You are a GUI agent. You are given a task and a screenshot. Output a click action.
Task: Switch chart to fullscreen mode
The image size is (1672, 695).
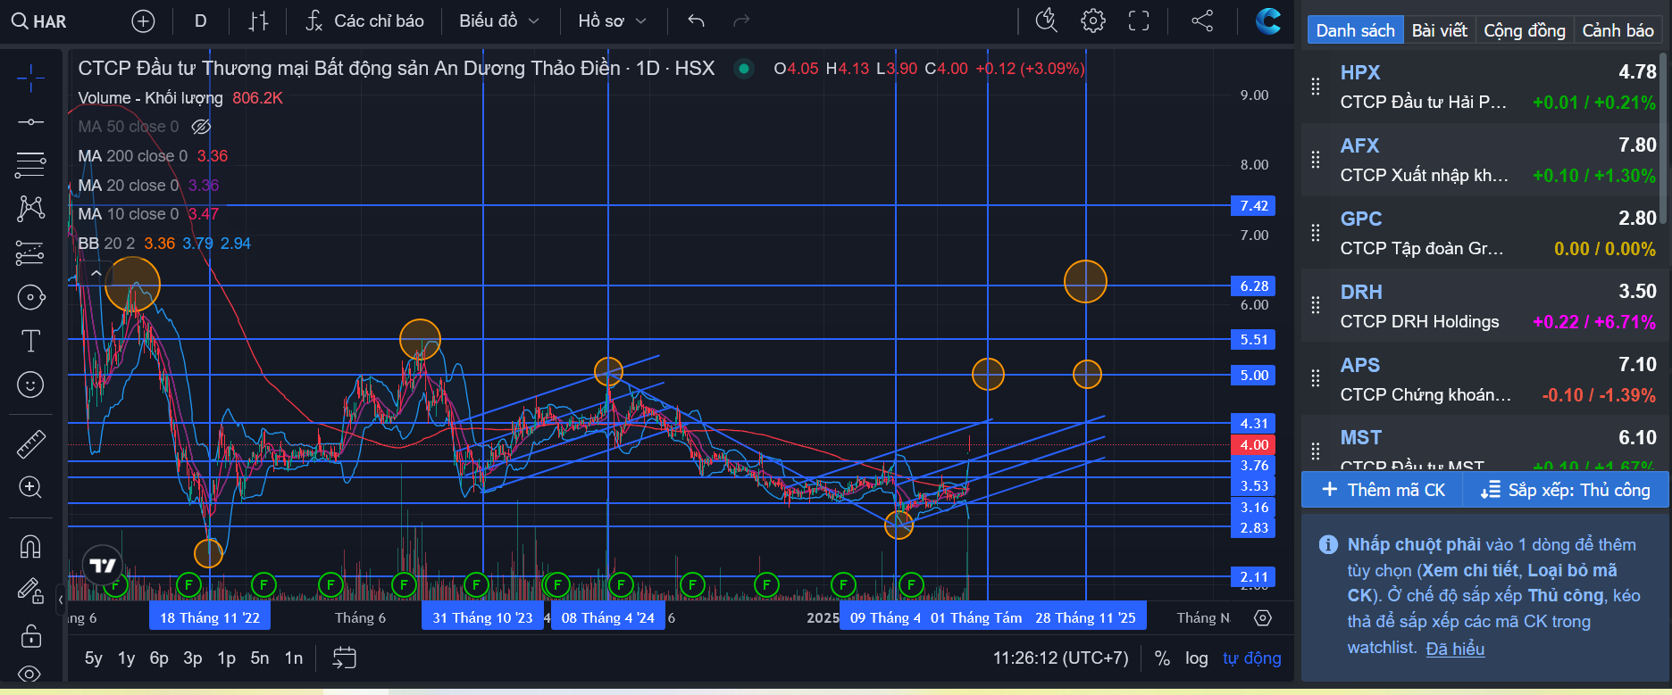(1139, 21)
